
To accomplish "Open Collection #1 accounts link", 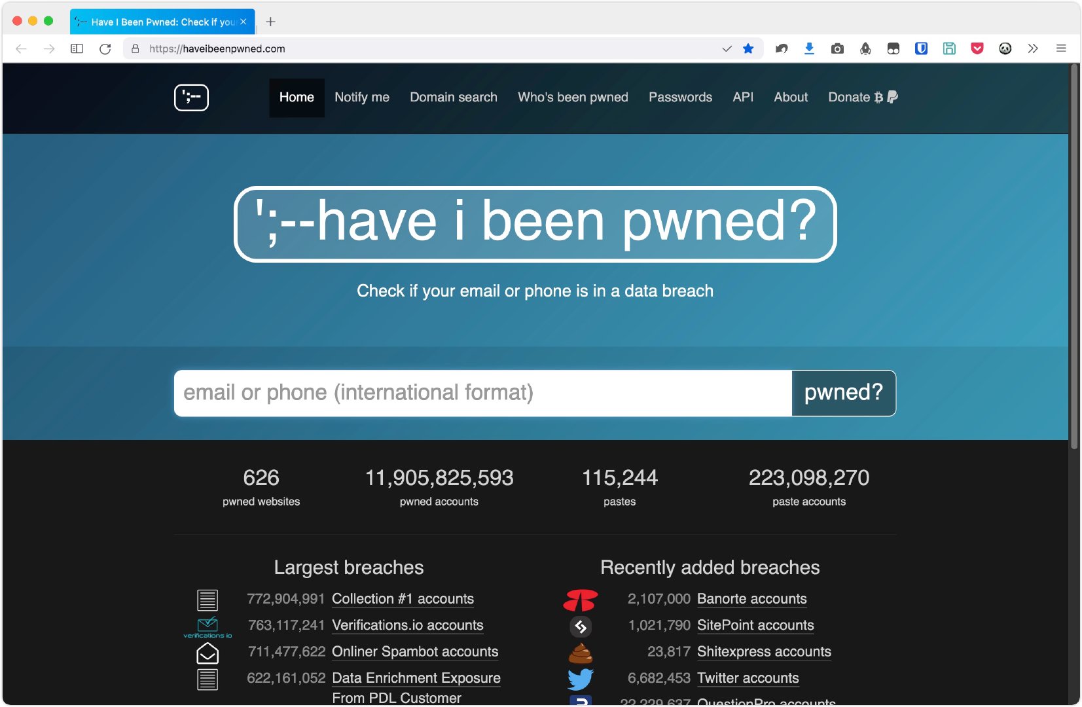I will point(403,599).
